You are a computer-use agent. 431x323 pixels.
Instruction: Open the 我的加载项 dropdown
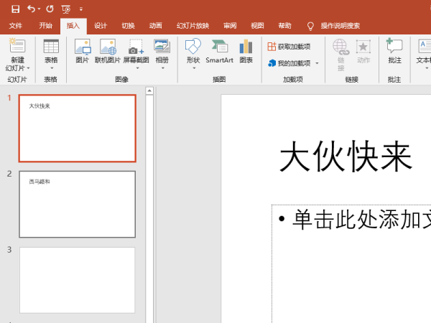317,63
